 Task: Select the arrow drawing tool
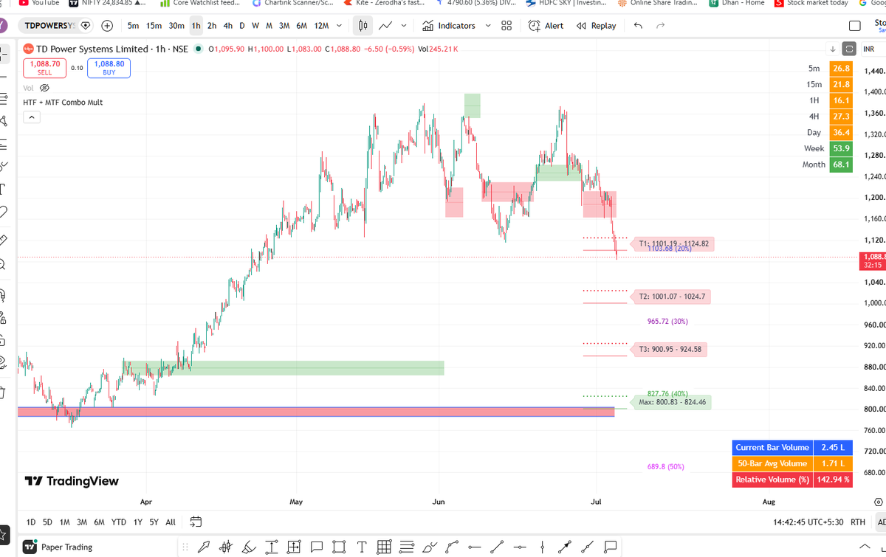tap(565, 547)
